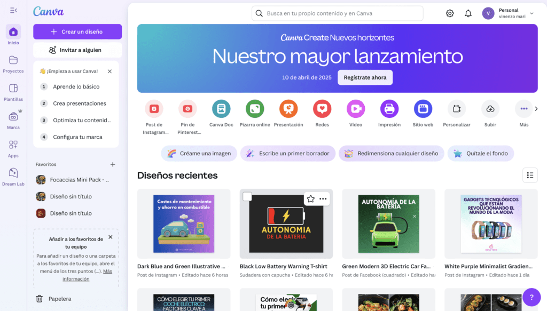The width and height of the screenshot is (547, 311).
Task: Open Green Modern 3D Electric Car thumbnail
Action: tap(389, 224)
